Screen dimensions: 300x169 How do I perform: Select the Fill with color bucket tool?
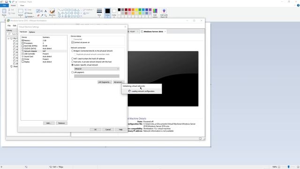[x=42, y=11]
